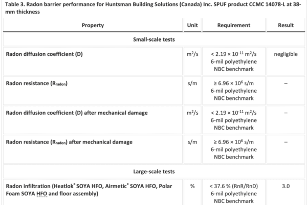Viewport: 307px width, 205px height.
Task: Click the underlined HFO abbreviation
Action: [42, 194]
